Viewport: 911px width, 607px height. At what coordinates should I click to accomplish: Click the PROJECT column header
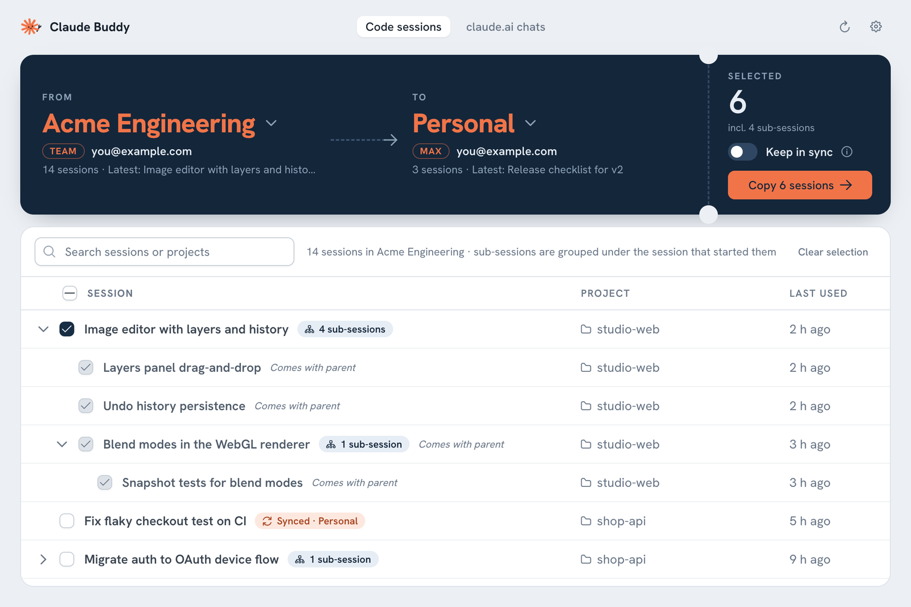[x=605, y=293]
